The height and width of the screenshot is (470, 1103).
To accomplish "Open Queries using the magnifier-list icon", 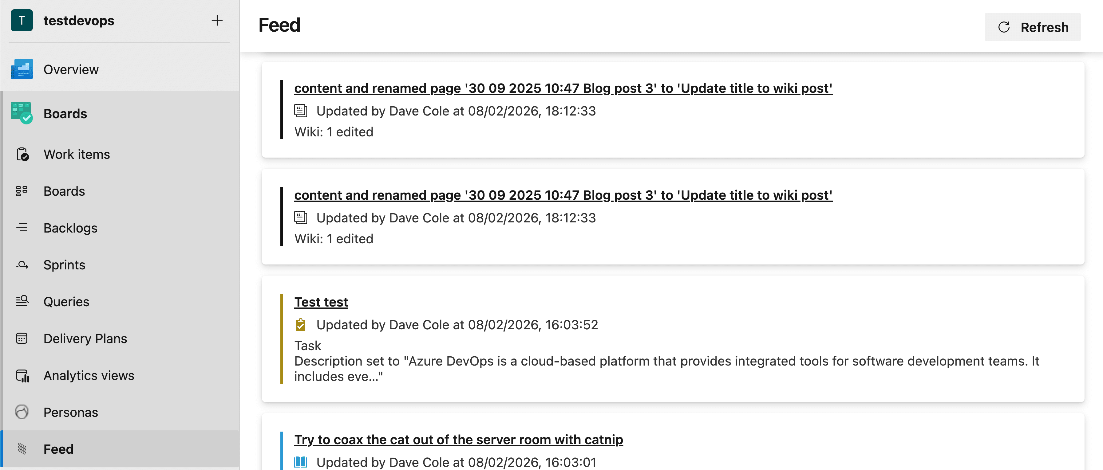I will (x=22, y=301).
